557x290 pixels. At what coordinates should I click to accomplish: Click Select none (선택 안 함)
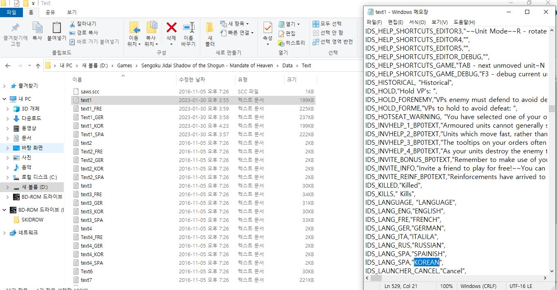coord(328,33)
